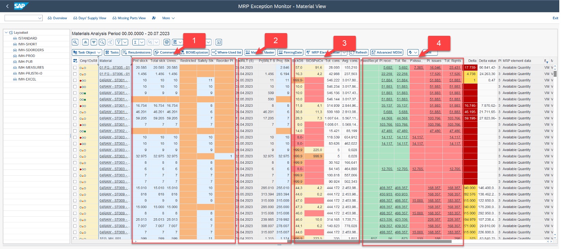Click the yellow Delta cell showing 4.738
The width and height of the screenshot is (561, 249).
tap(470, 74)
